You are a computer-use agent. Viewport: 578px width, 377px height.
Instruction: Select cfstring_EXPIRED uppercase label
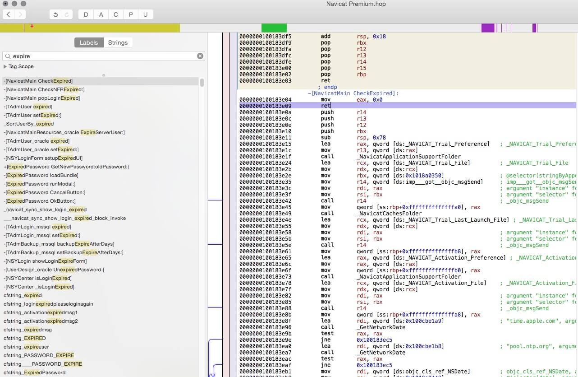coord(25,338)
